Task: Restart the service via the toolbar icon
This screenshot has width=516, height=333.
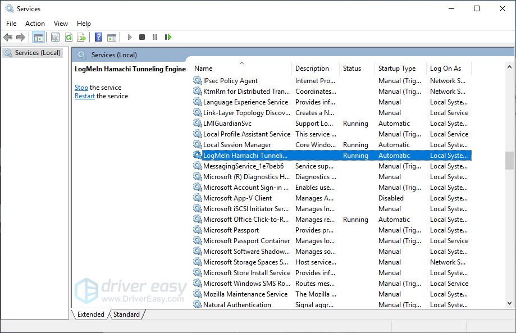Action: click(168, 37)
